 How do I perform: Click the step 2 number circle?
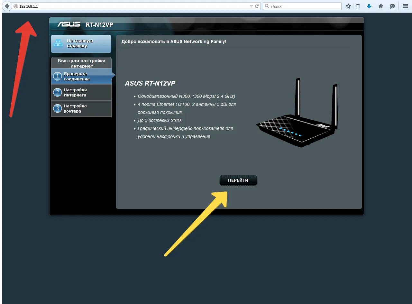point(58,93)
